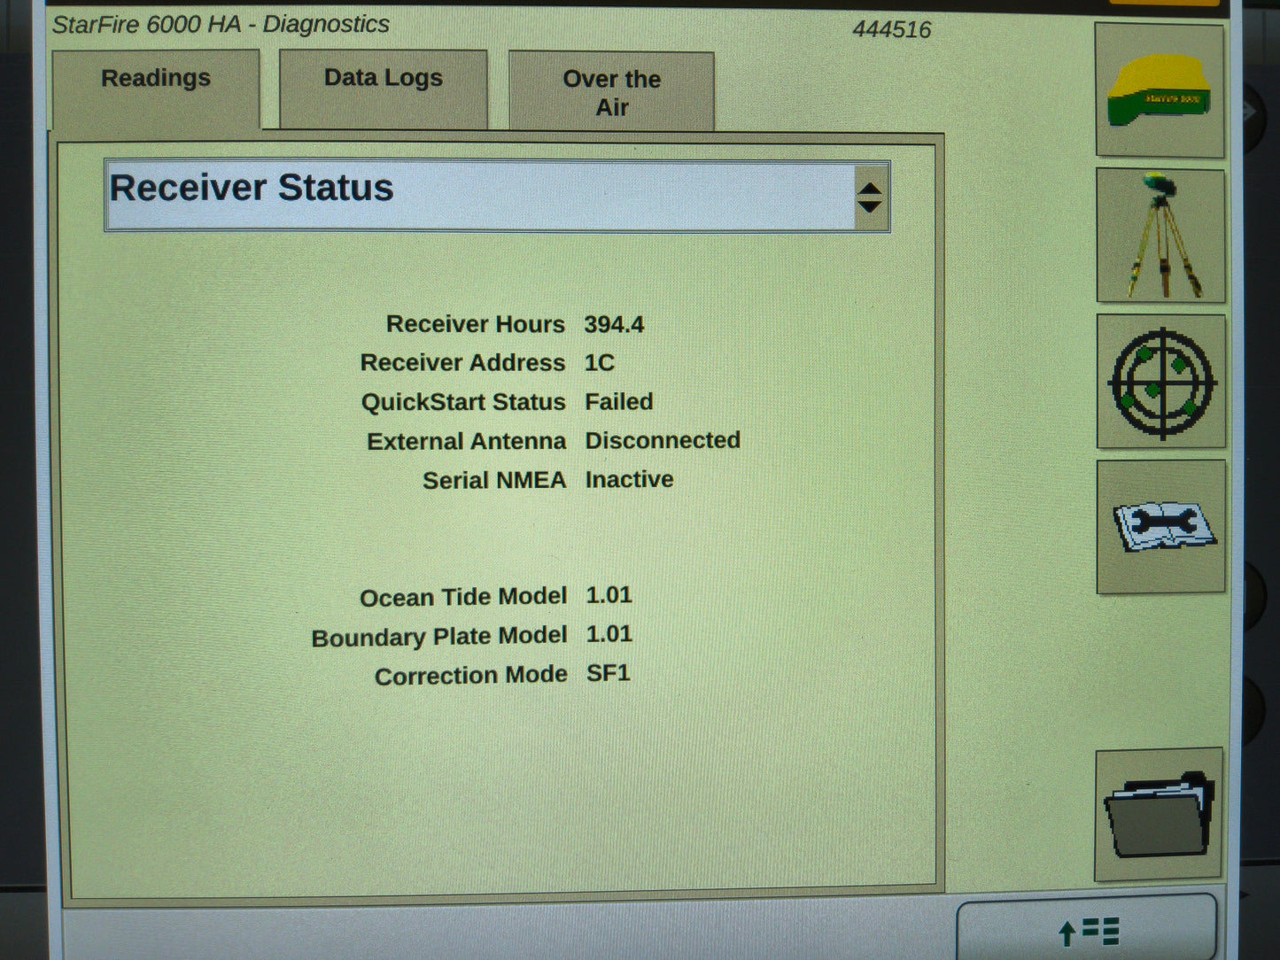Select the Boundary Plate Model value 1.01
The image size is (1280, 960).
(x=609, y=634)
